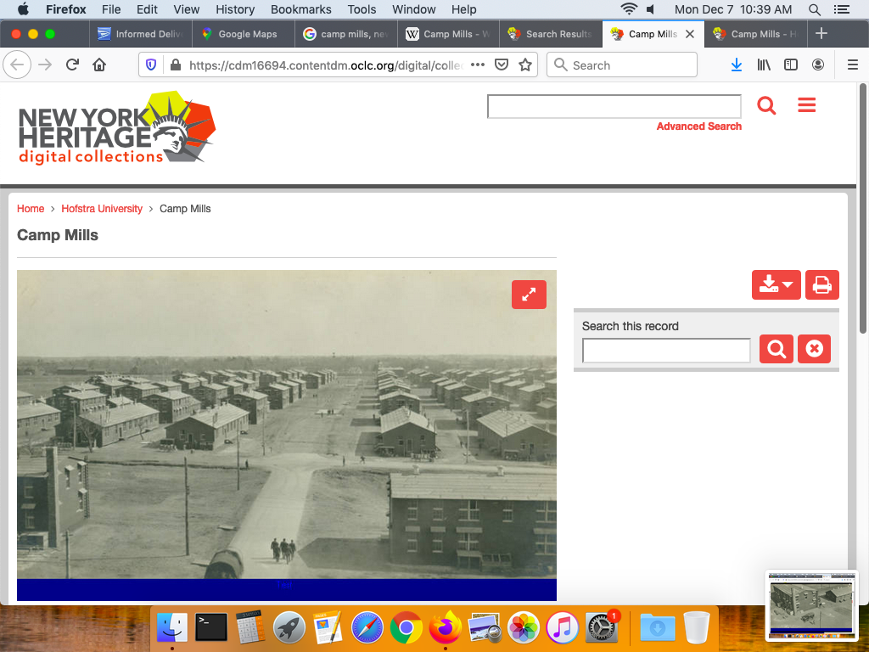Viewport: 869px width, 652px height.
Task: Open the red download dropdown button
Action: [776, 285]
